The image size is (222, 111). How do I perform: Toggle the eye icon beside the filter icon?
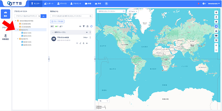[80, 26]
